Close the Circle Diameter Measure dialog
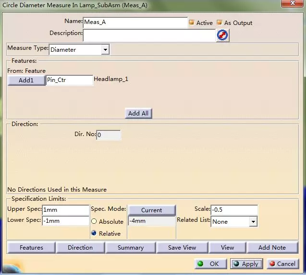 292,4
